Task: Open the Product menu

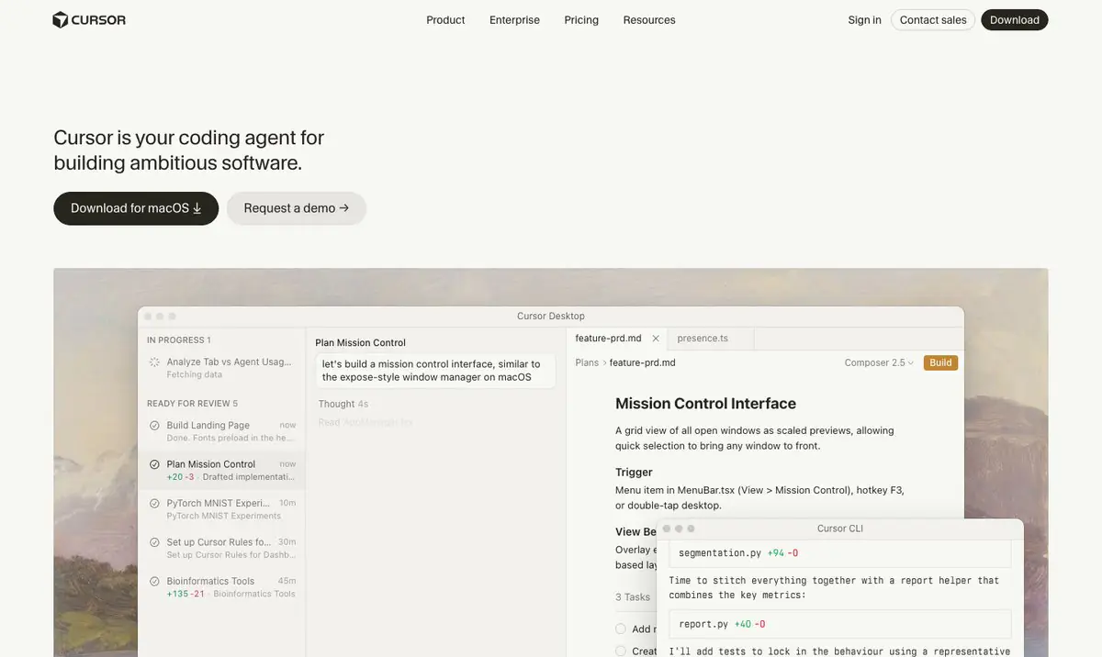Action: pyautogui.click(x=445, y=20)
